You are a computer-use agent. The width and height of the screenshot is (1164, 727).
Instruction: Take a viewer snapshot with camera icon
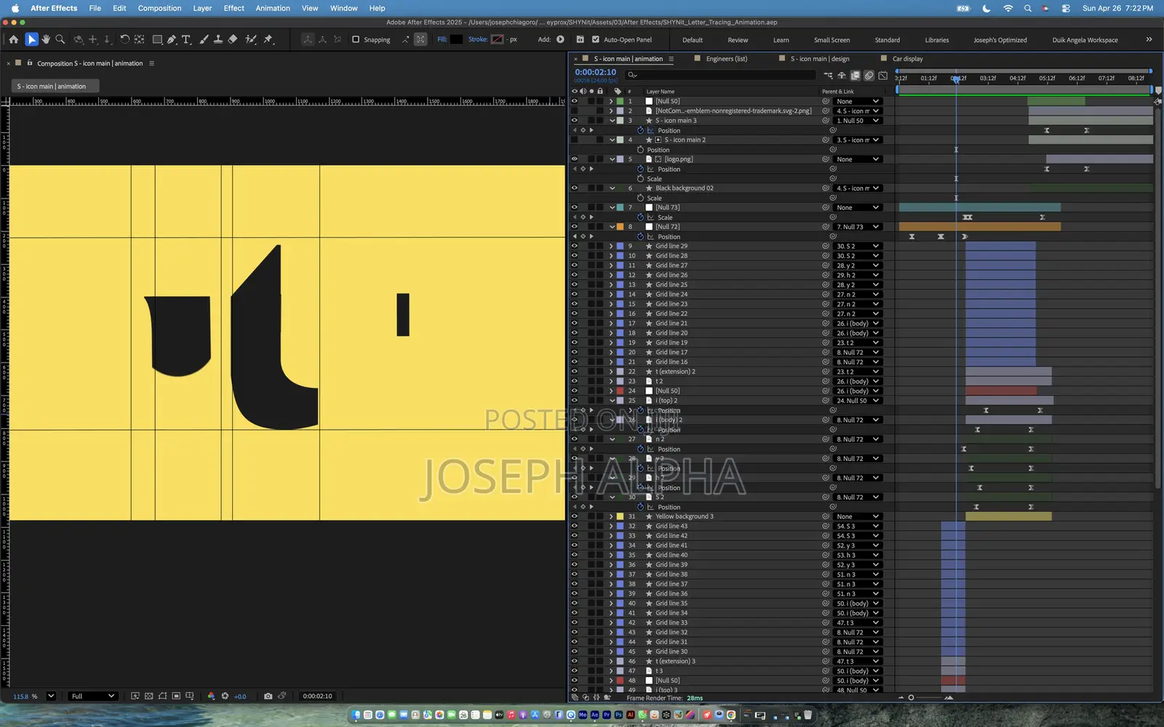pos(268,696)
